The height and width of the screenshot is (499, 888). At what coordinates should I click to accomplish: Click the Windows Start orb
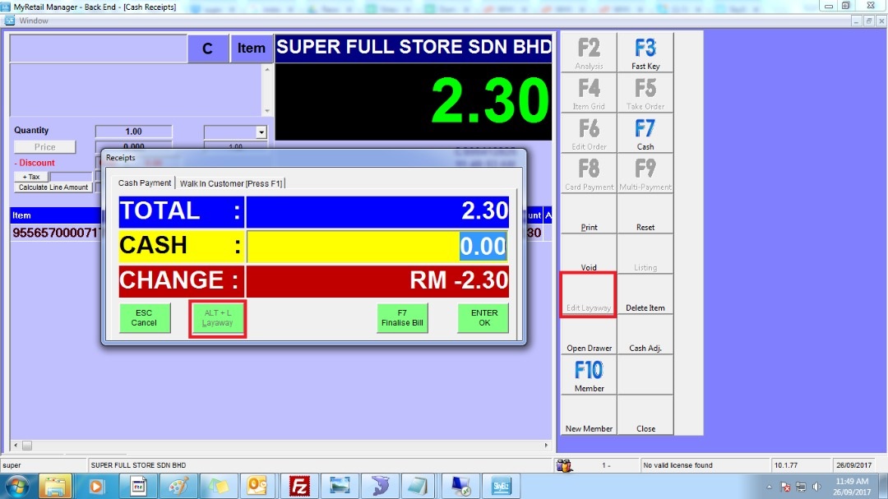point(17,485)
